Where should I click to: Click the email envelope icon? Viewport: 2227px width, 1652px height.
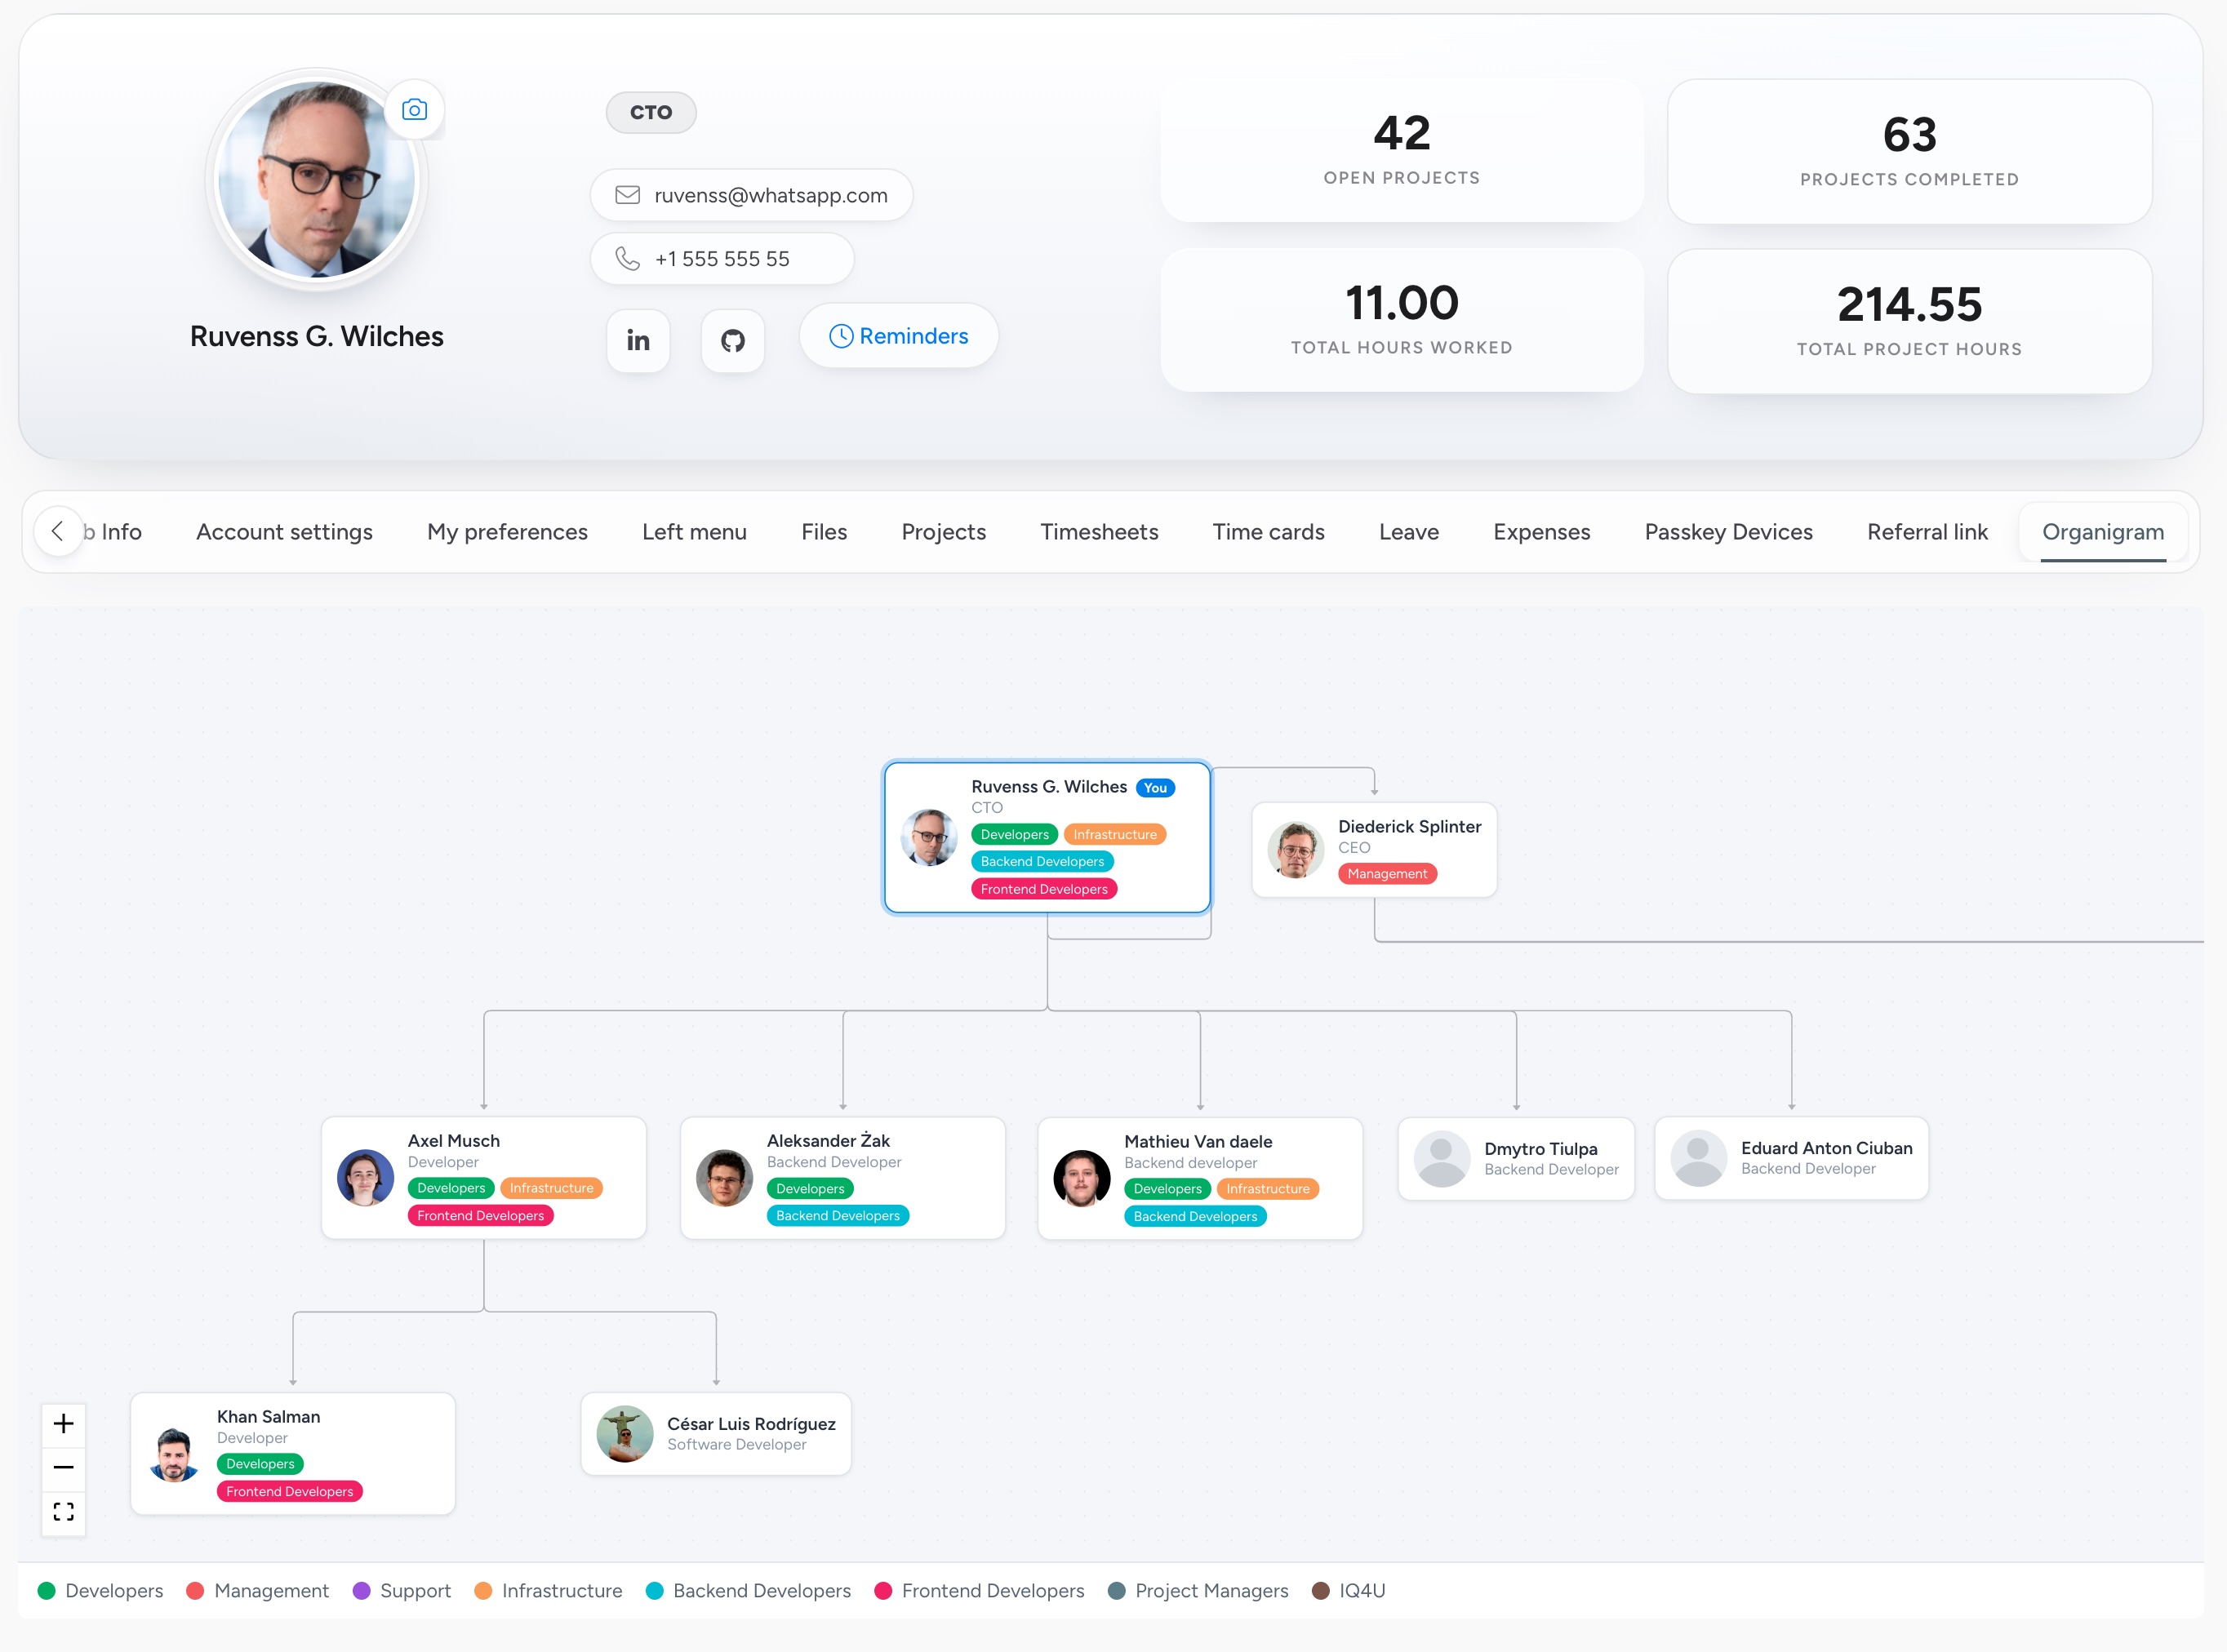(627, 195)
